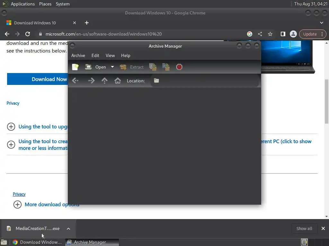Open the Places menu in the top panel
This screenshot has width=329, height=246.
[45, 4]
